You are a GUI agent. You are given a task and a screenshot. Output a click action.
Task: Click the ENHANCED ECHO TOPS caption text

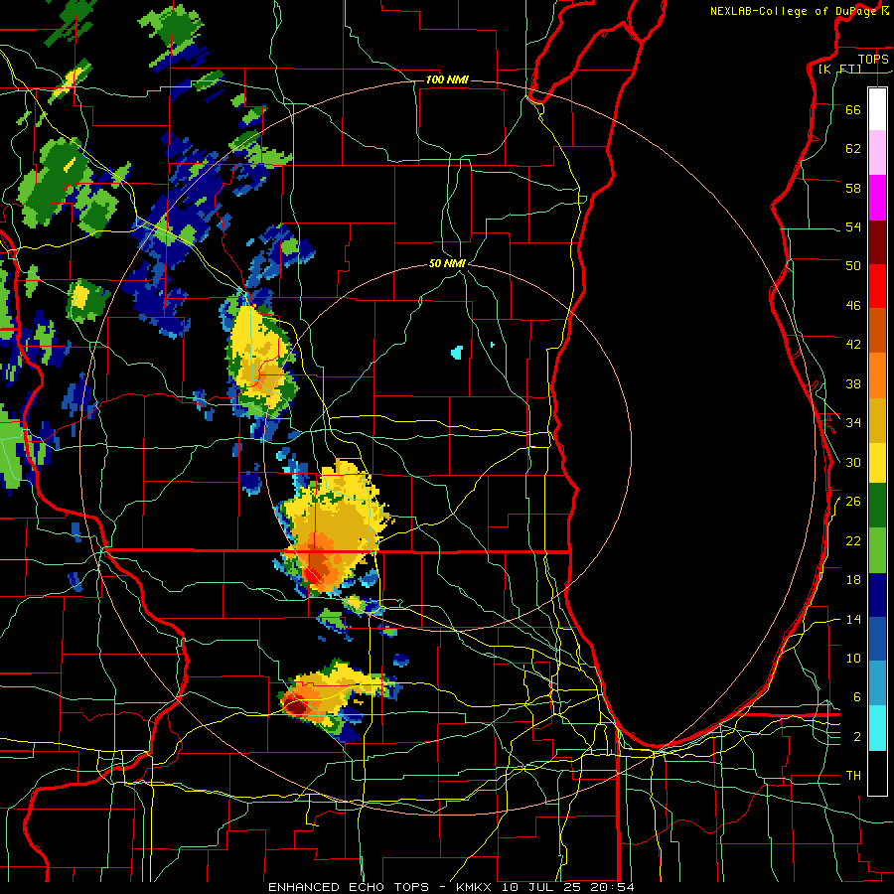[349, 887]
